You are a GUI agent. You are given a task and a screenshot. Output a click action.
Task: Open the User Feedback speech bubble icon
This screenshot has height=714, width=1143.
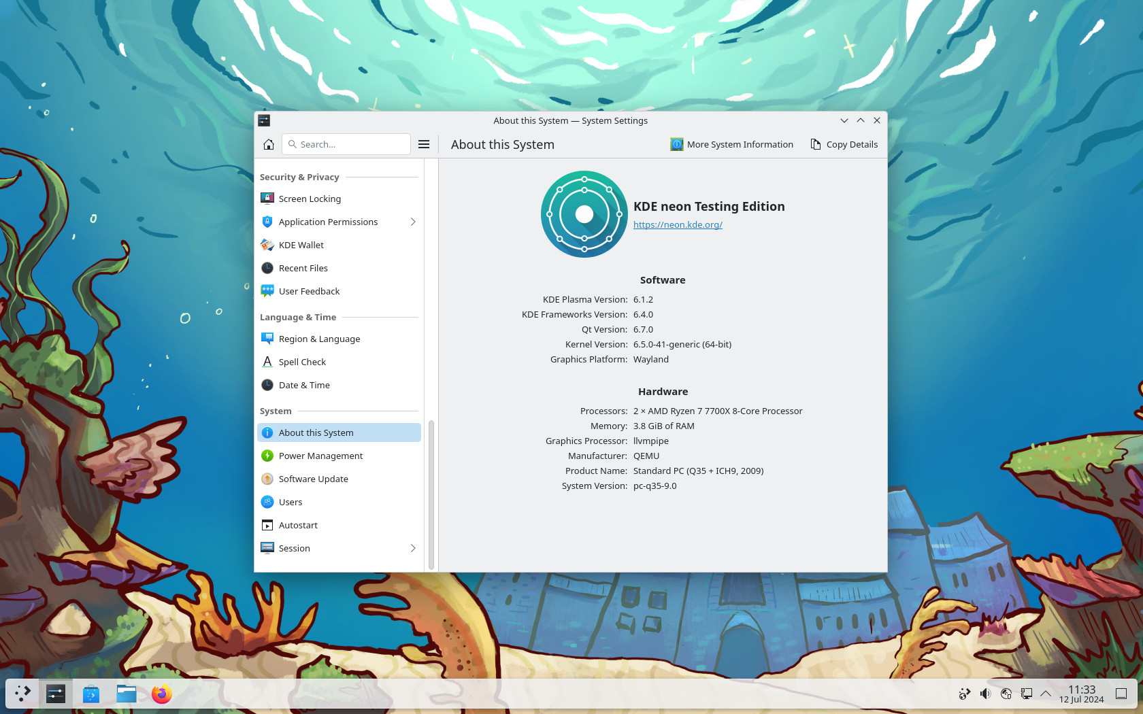267,291
